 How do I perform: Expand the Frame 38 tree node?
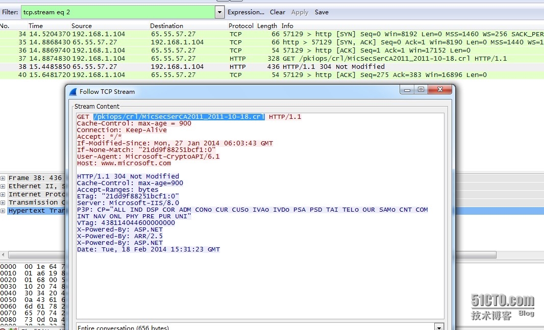tap(3, 178)
